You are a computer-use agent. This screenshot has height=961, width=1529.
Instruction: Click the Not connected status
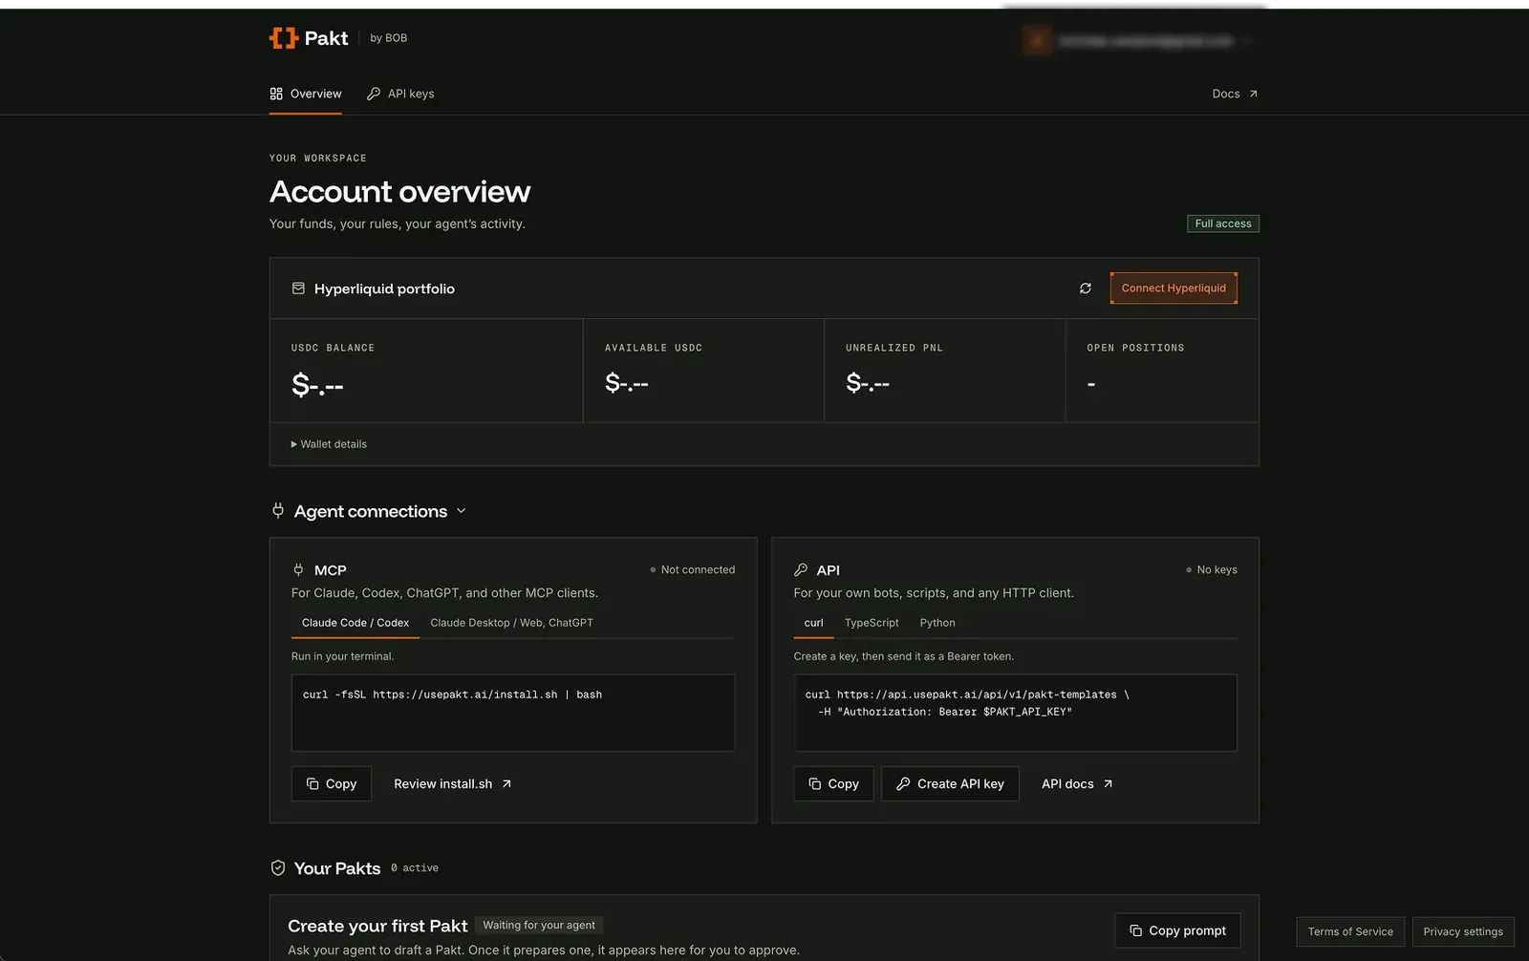click(x=693, y=570)
